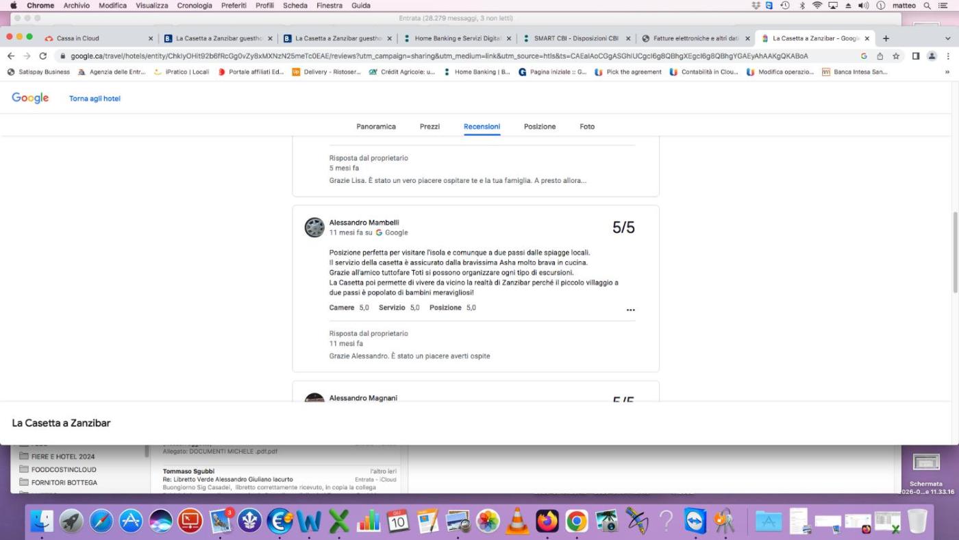Open the Schermata screenshot file on desktop

tap(925, 473)
